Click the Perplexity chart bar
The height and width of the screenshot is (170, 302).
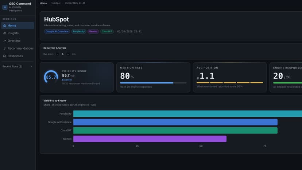click(187, 114)
